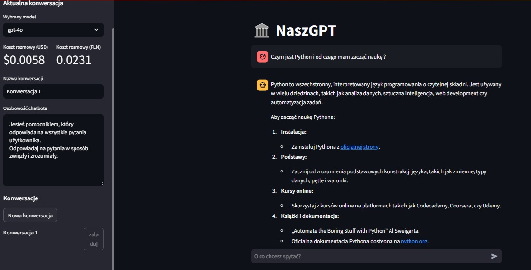The height and width of the screenshot is (270, 531).
Task: Click the bank building logo beside NaszGPT
Action: (x=262, y=31)
